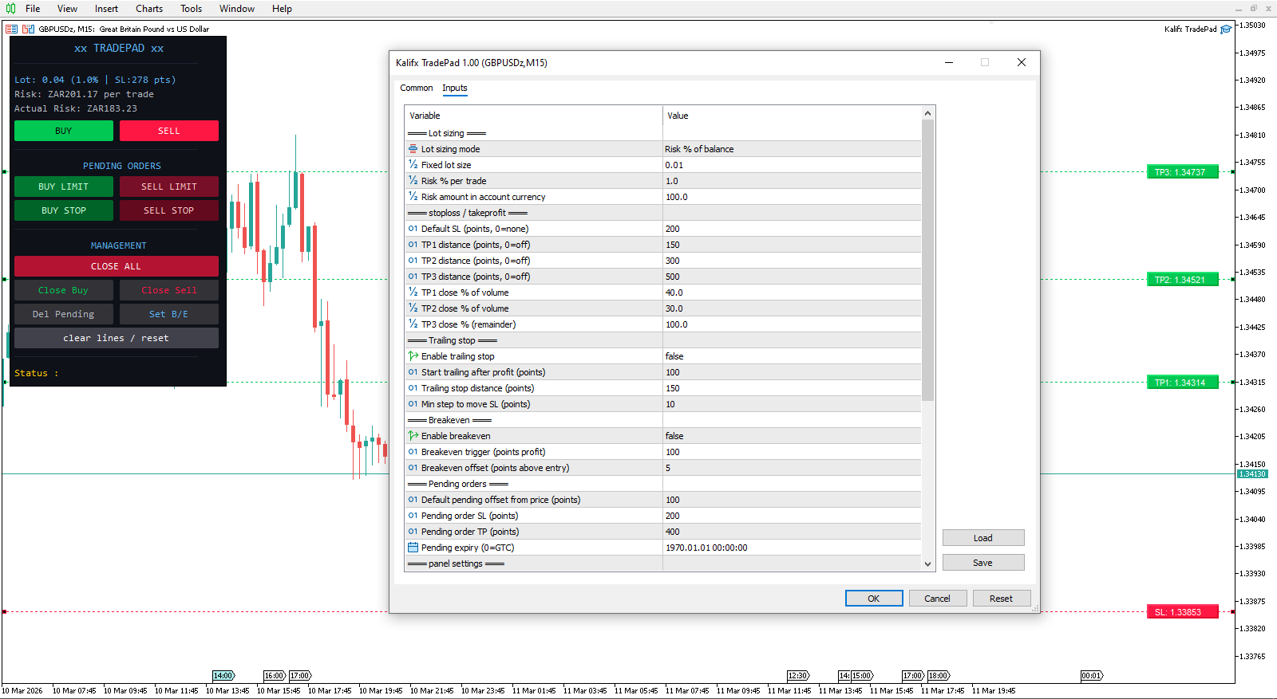This screenshot has height=699, width=1277.
Task: Click the Lot sizing mode row icon
Action: point(413,149)
